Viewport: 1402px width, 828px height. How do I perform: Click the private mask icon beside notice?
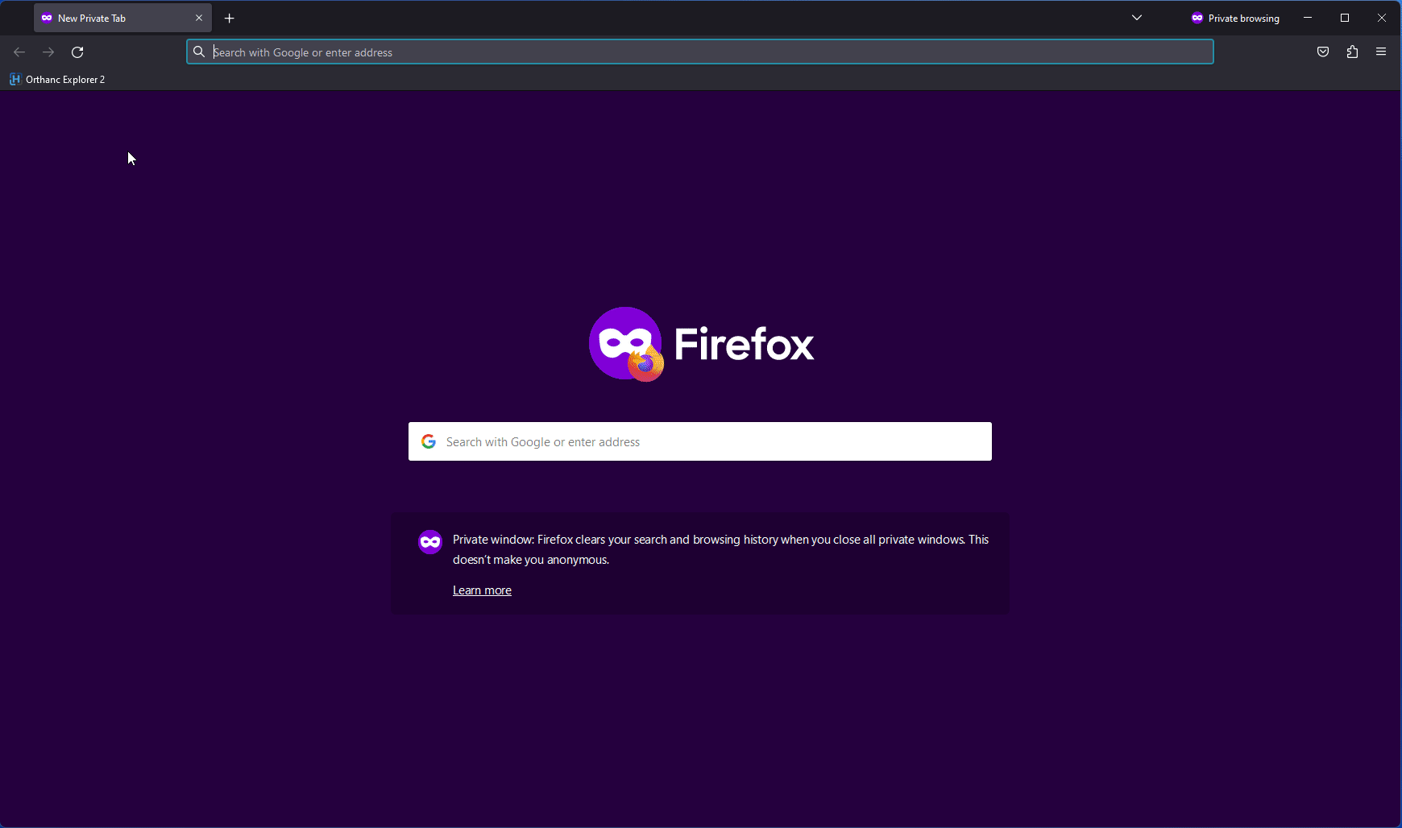point(430,542)
